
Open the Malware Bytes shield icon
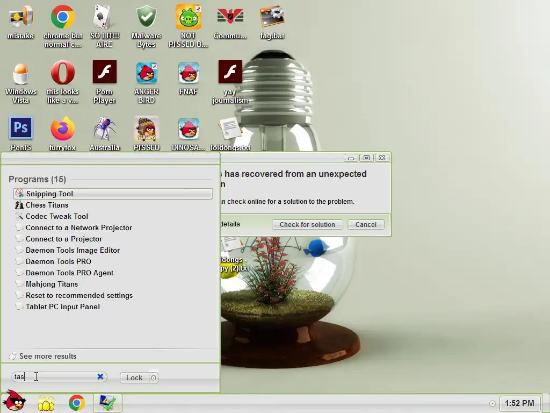146,26
